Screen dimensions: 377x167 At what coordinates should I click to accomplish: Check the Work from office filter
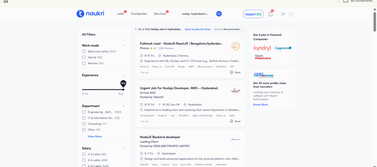pos(84,52)
